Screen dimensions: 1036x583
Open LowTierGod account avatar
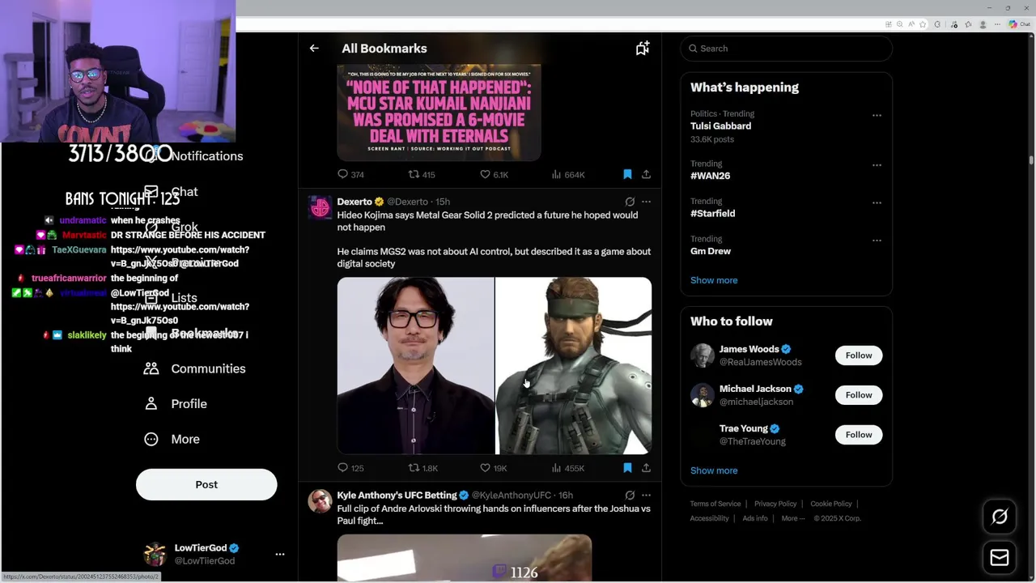(155, 555)
